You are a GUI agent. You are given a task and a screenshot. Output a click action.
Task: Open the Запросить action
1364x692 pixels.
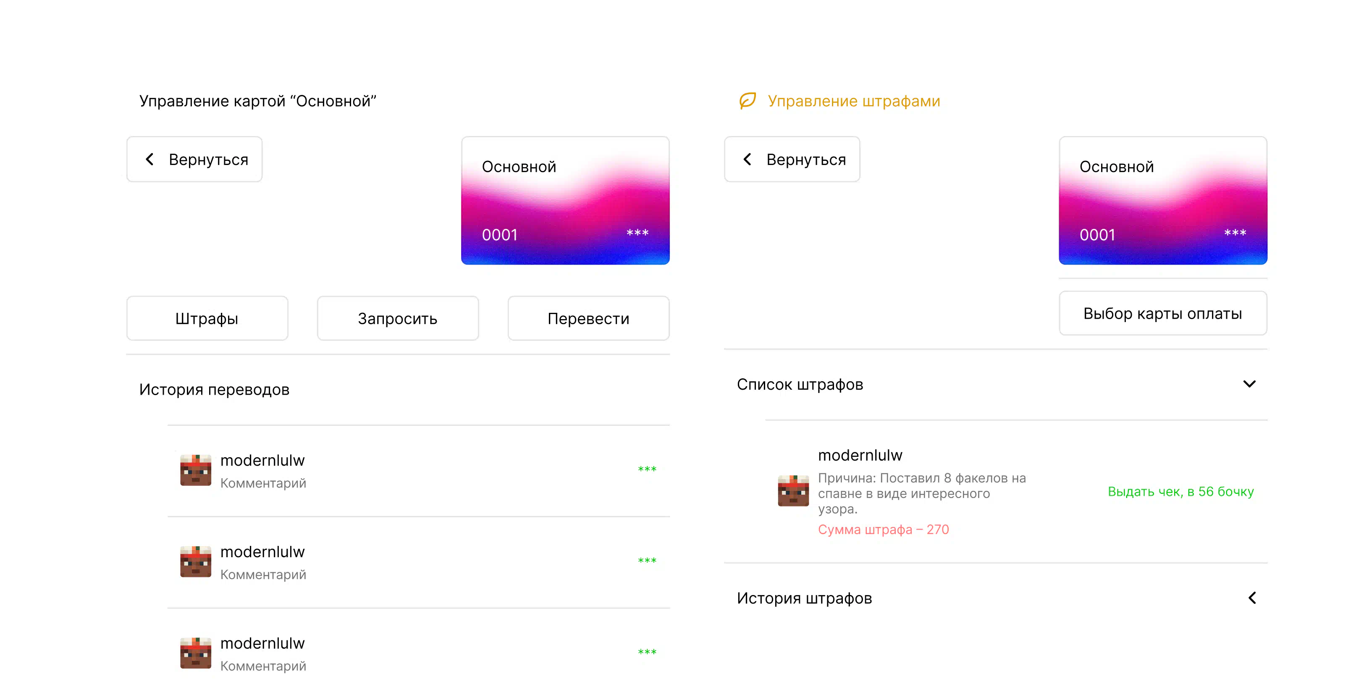pos(398,318)
